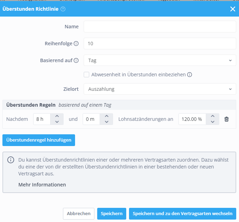The height and width of the screenshot is (222, 239).
Task: Click into the Name input field
Action: tap(160, 27)
